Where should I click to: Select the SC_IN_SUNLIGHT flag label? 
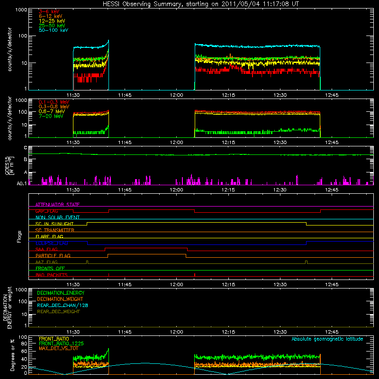tap(54, 224)
